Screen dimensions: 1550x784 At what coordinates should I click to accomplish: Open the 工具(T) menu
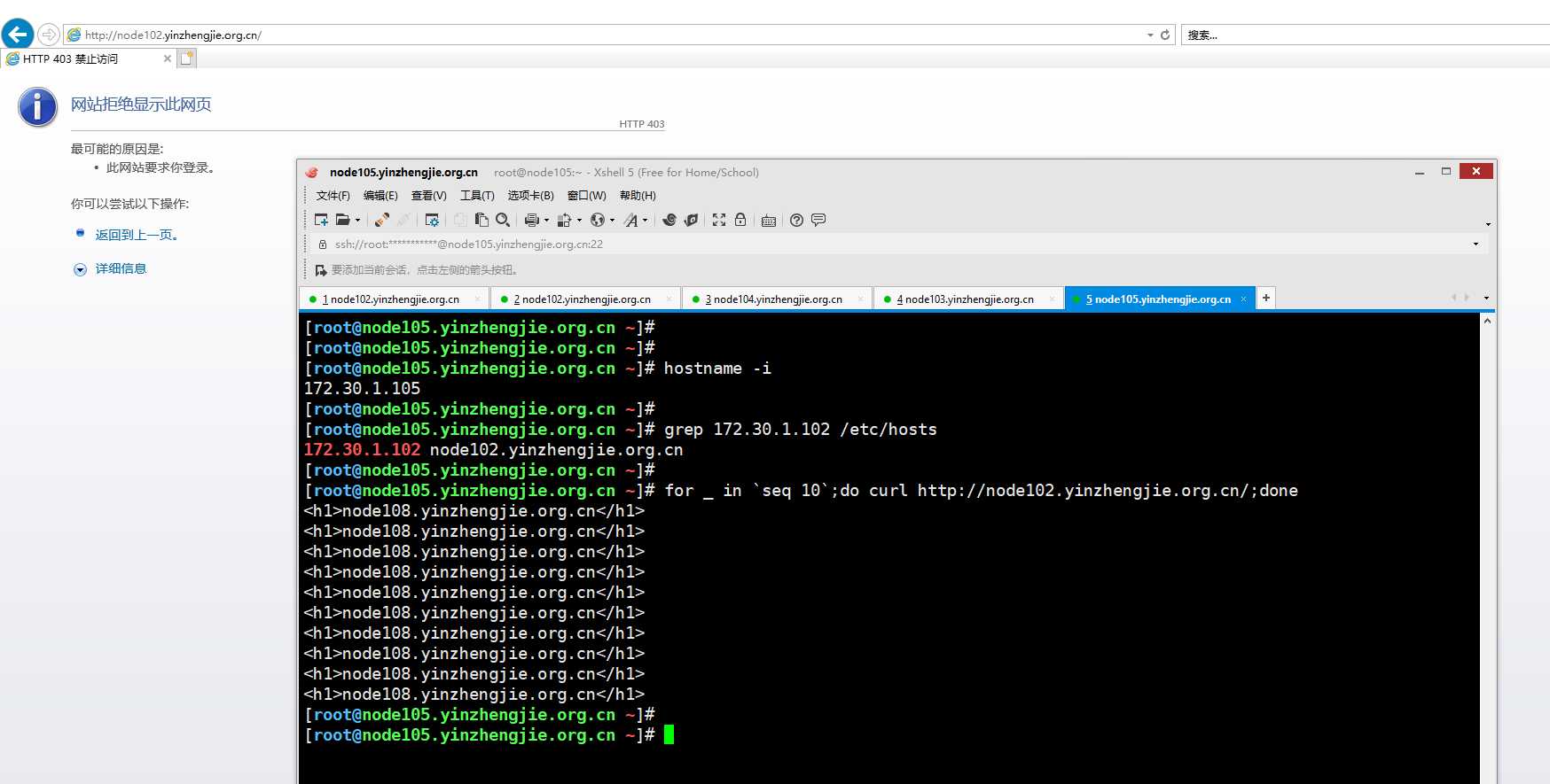coord(477,196)
